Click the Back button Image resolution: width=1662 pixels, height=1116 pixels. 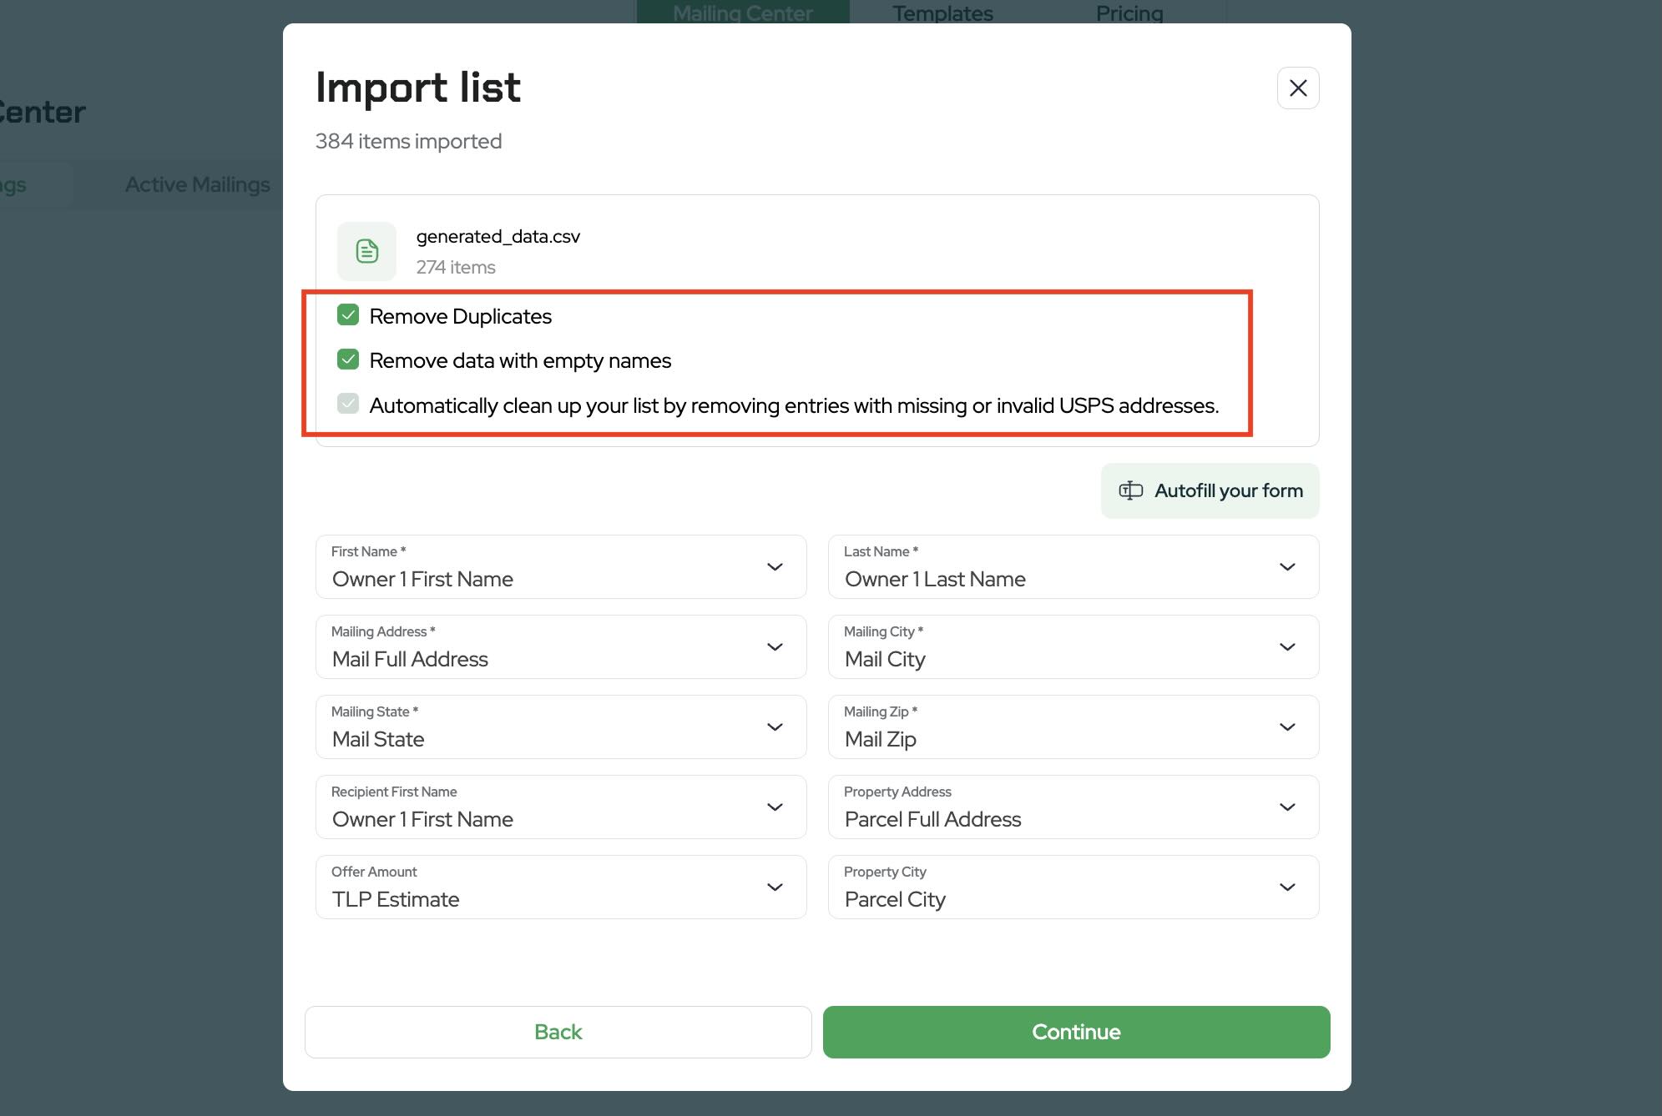tap(558, 1032)
